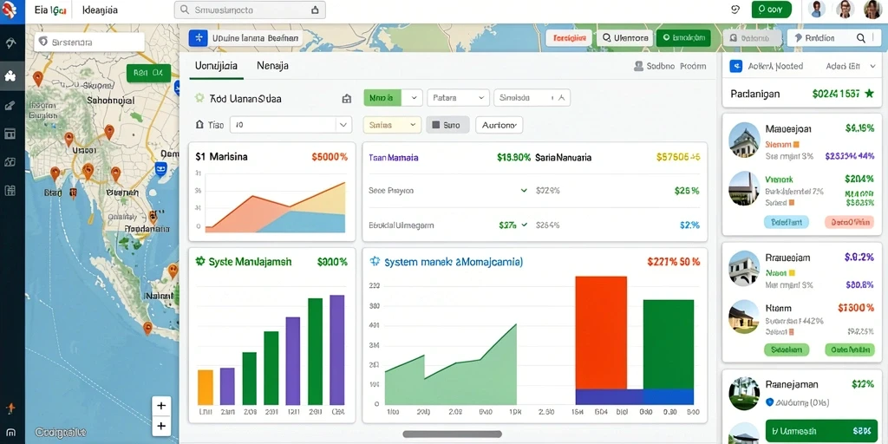The width and height of the screenshot is (888, 444).
Task: Click the search icon in Rridion box
Action: pyautogui.click(x=860, y=38)
